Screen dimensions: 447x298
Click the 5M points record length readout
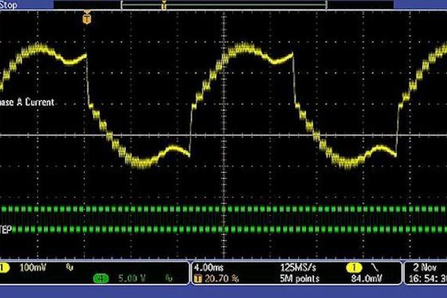pos(299,279)
